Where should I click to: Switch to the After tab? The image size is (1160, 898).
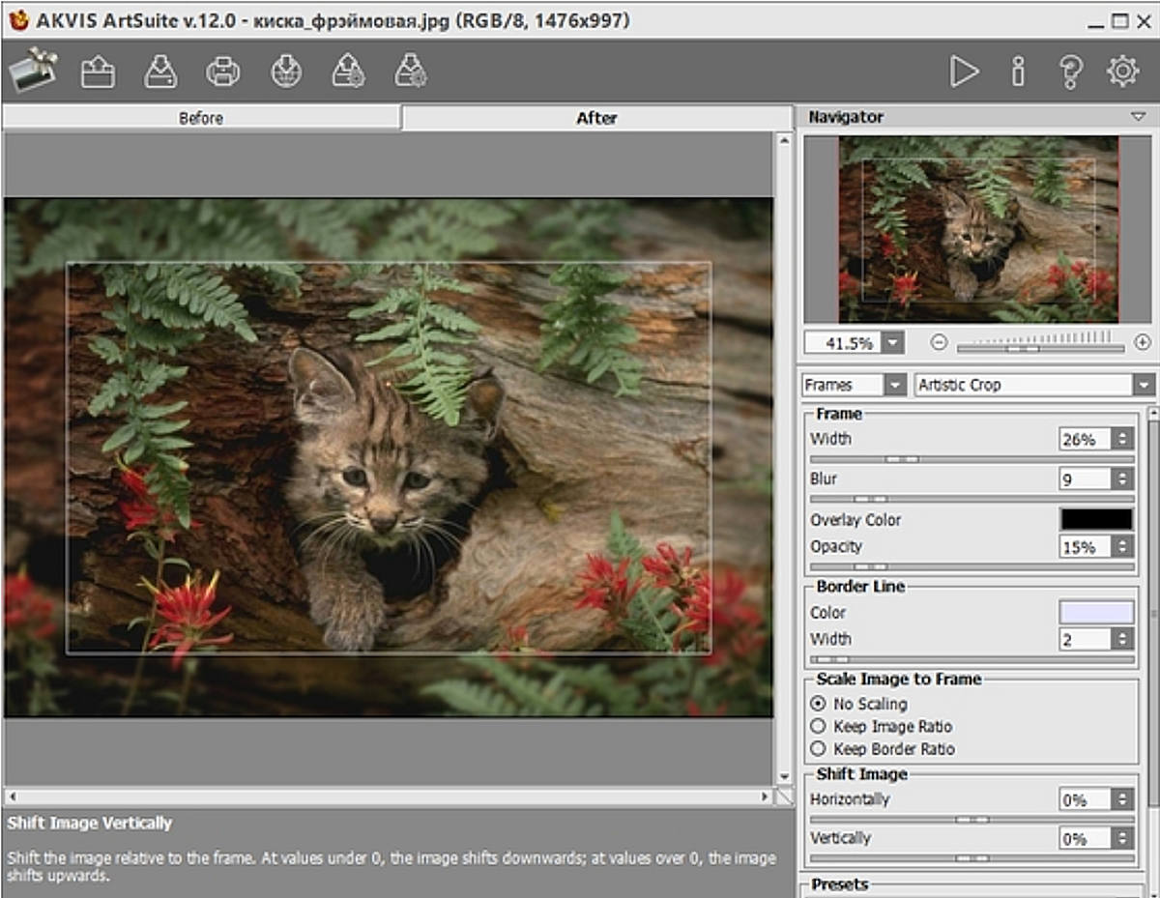pyautogui.click(x=596, y=118)
